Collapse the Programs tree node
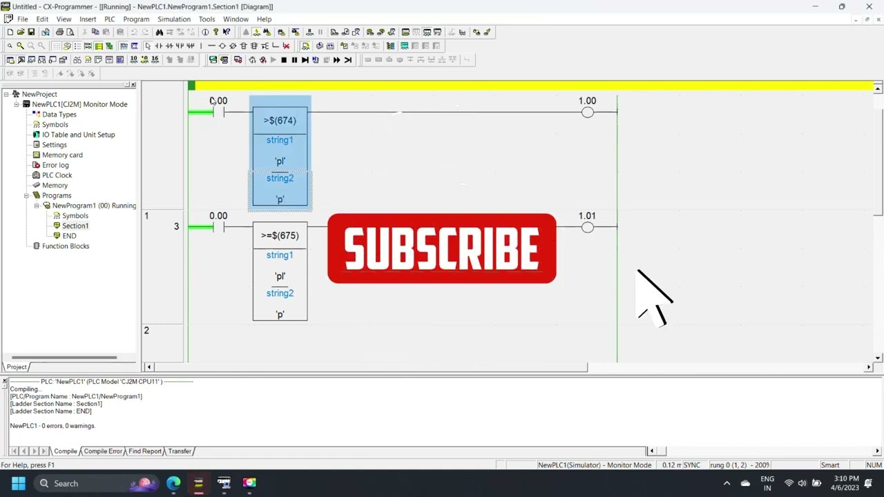This screenshot has height=497, width=884. pos(26,195)
